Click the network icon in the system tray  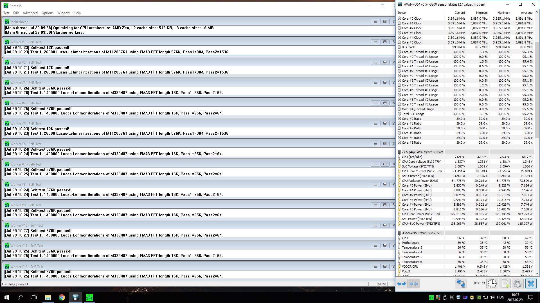click(x=485, y=297)
